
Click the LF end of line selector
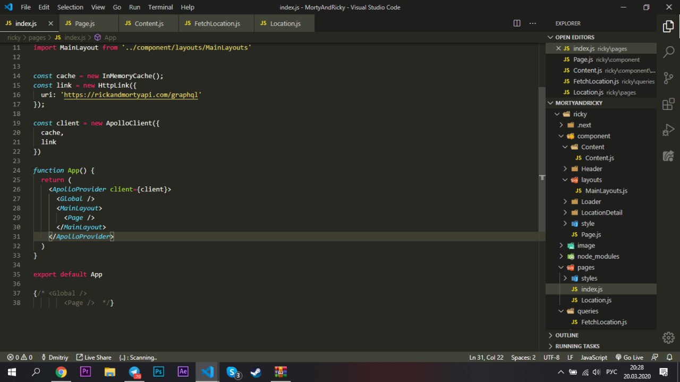570,358
